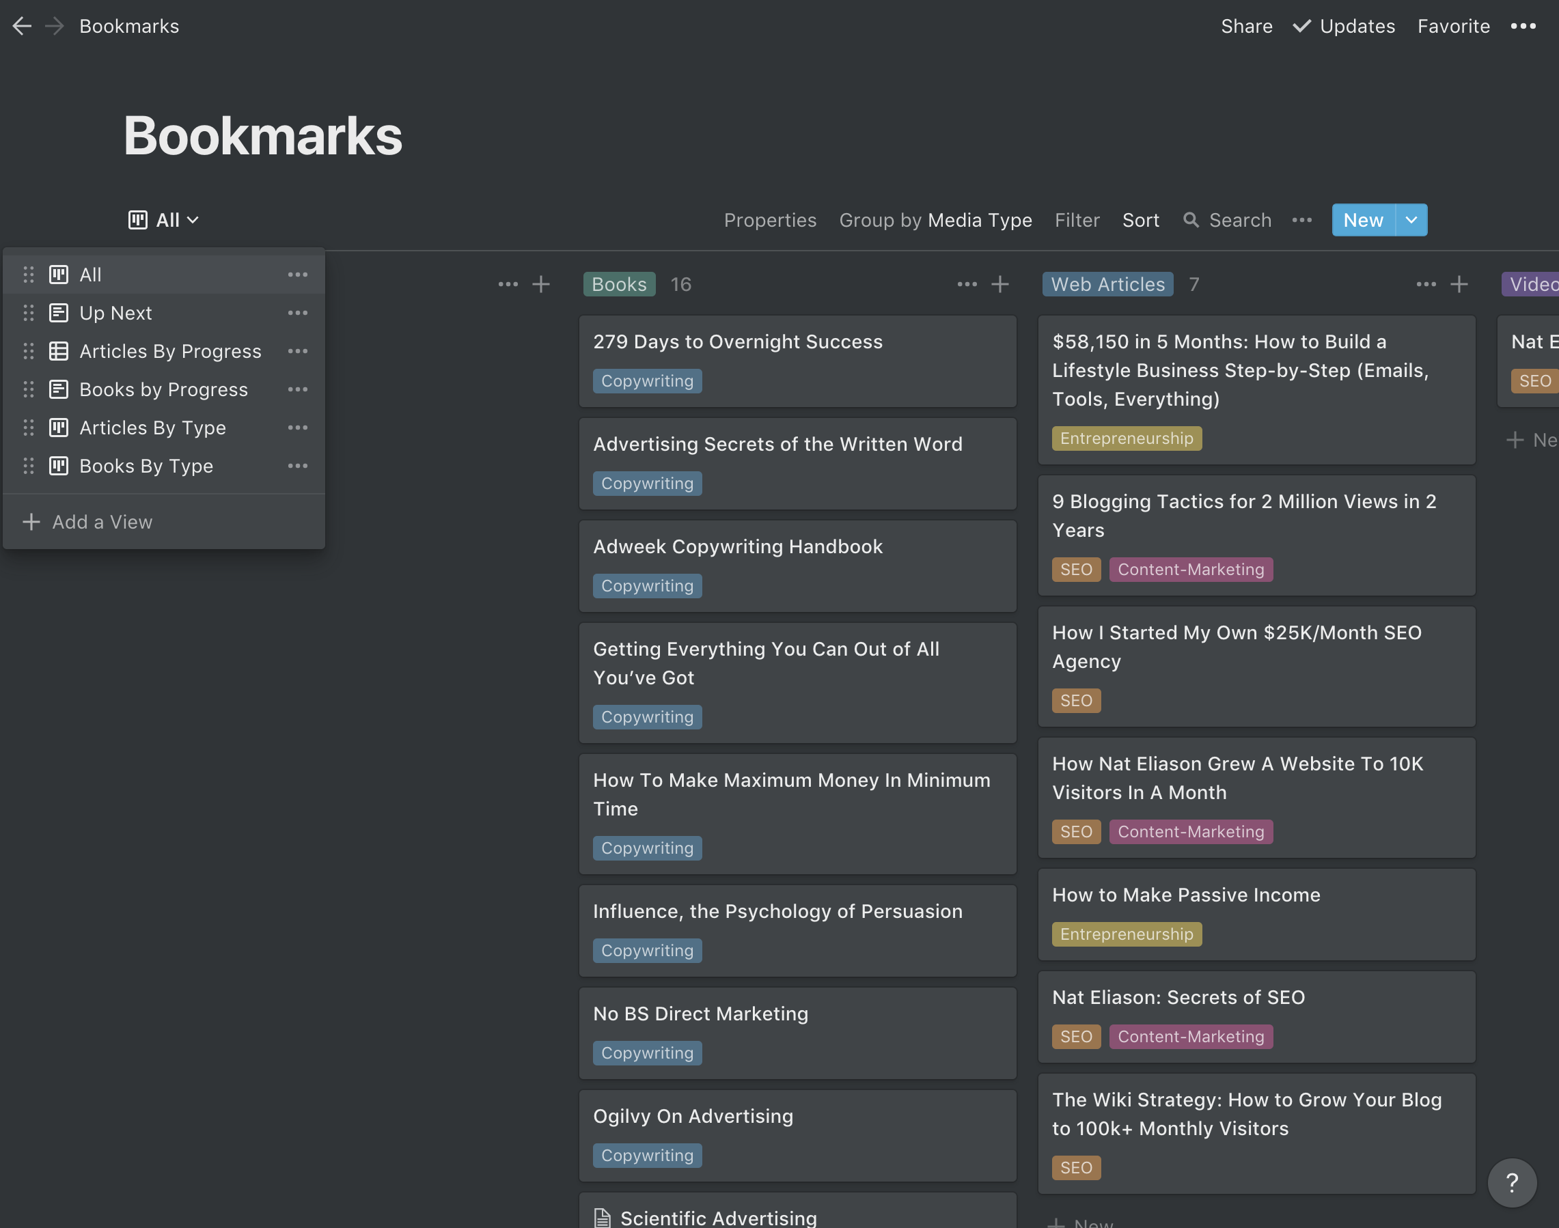The height and width of the screenshot is (1228, 1559).
Task: Select Articles By Type view
Action: 152,428
